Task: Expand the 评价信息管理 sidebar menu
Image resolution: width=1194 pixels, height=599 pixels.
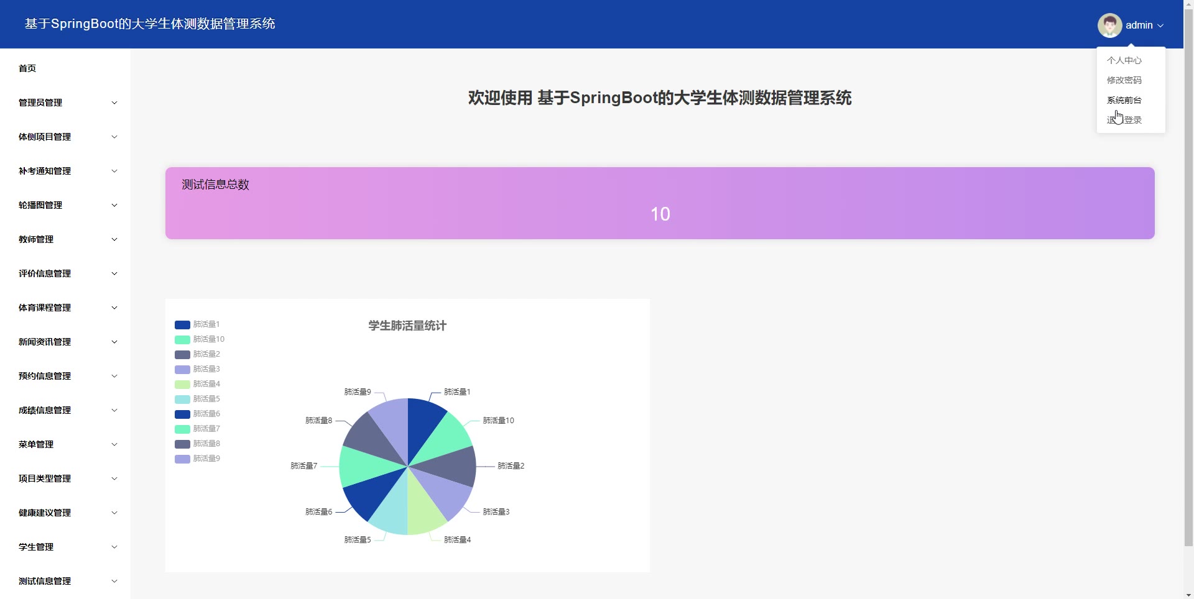Action: point(65,273)
